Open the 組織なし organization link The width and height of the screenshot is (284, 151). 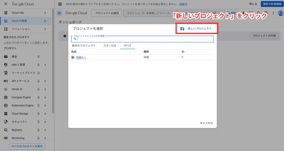pyautogui.click(x=81, y=57)
